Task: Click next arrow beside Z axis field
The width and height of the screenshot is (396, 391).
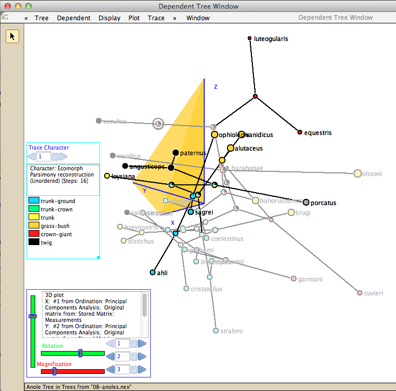Action: 142,369
